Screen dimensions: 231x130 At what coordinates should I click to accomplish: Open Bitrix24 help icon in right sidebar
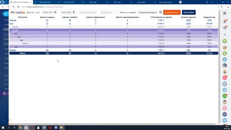(x=225, y=13)
